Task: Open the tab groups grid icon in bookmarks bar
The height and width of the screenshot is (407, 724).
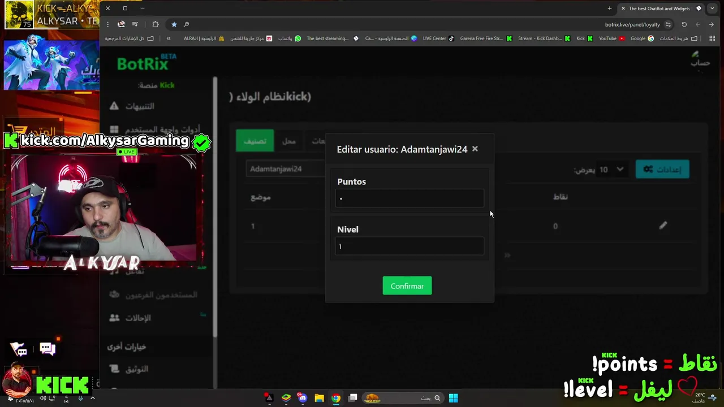Action: click(711, 38)
